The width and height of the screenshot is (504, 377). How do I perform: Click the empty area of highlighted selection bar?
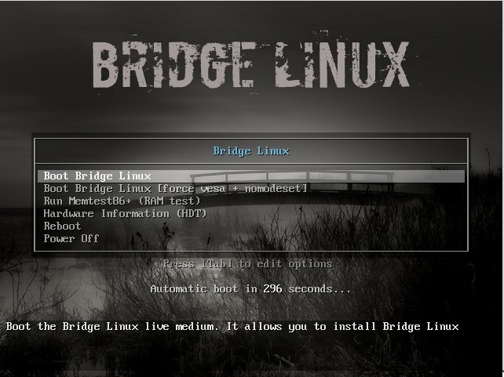pyautogui.click(x=307, y=176)
